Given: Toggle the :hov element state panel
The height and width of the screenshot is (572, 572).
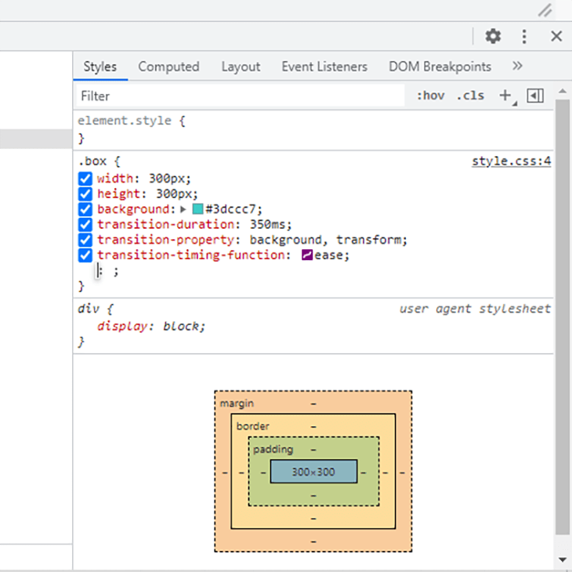Looking at the screenshot, I should (430, 96).
